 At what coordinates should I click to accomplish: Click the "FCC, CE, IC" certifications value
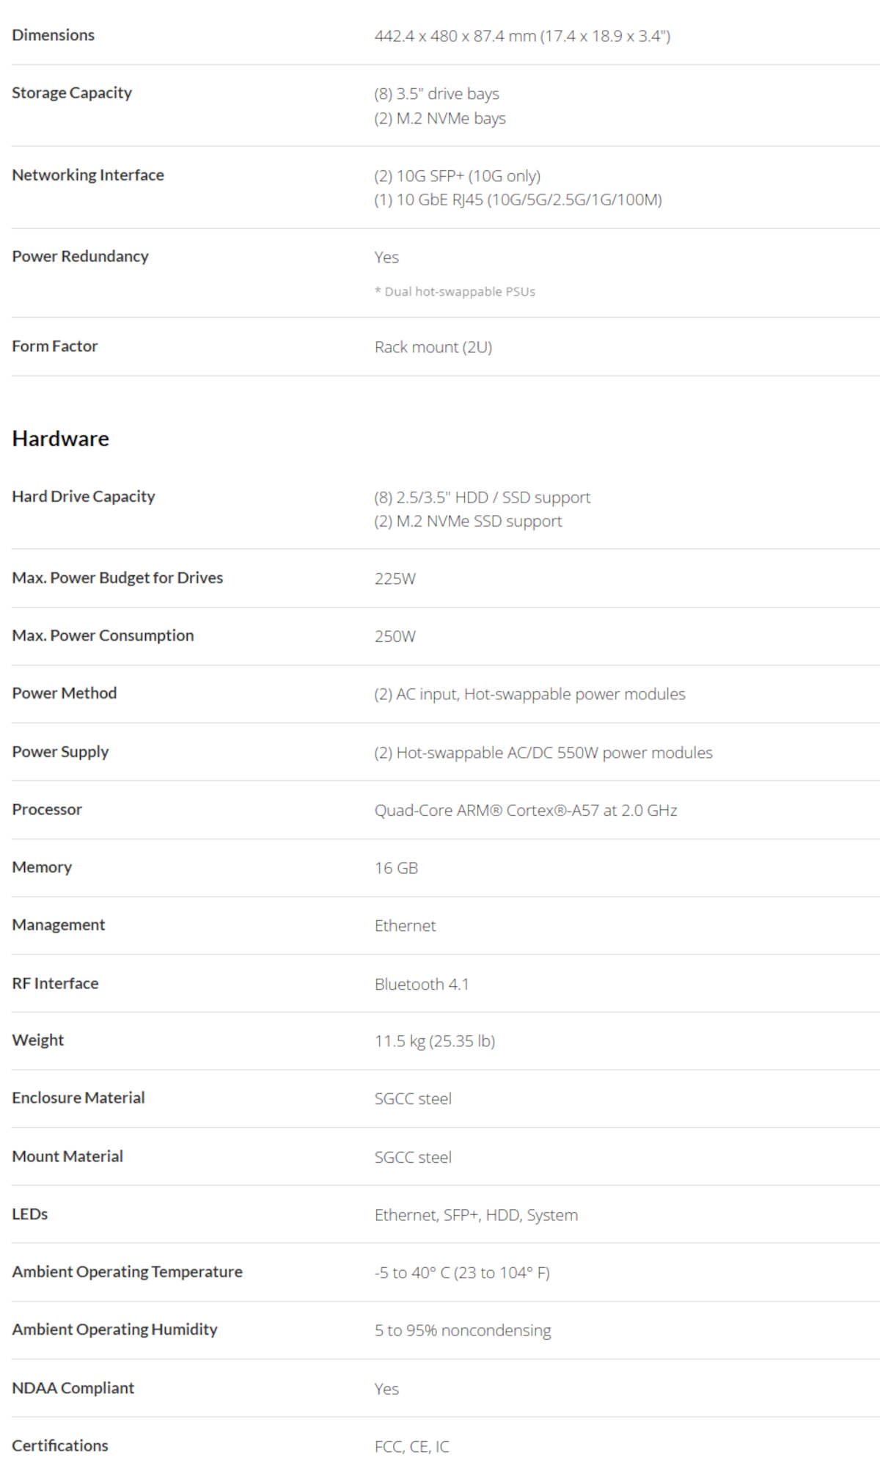[411, 1447]
